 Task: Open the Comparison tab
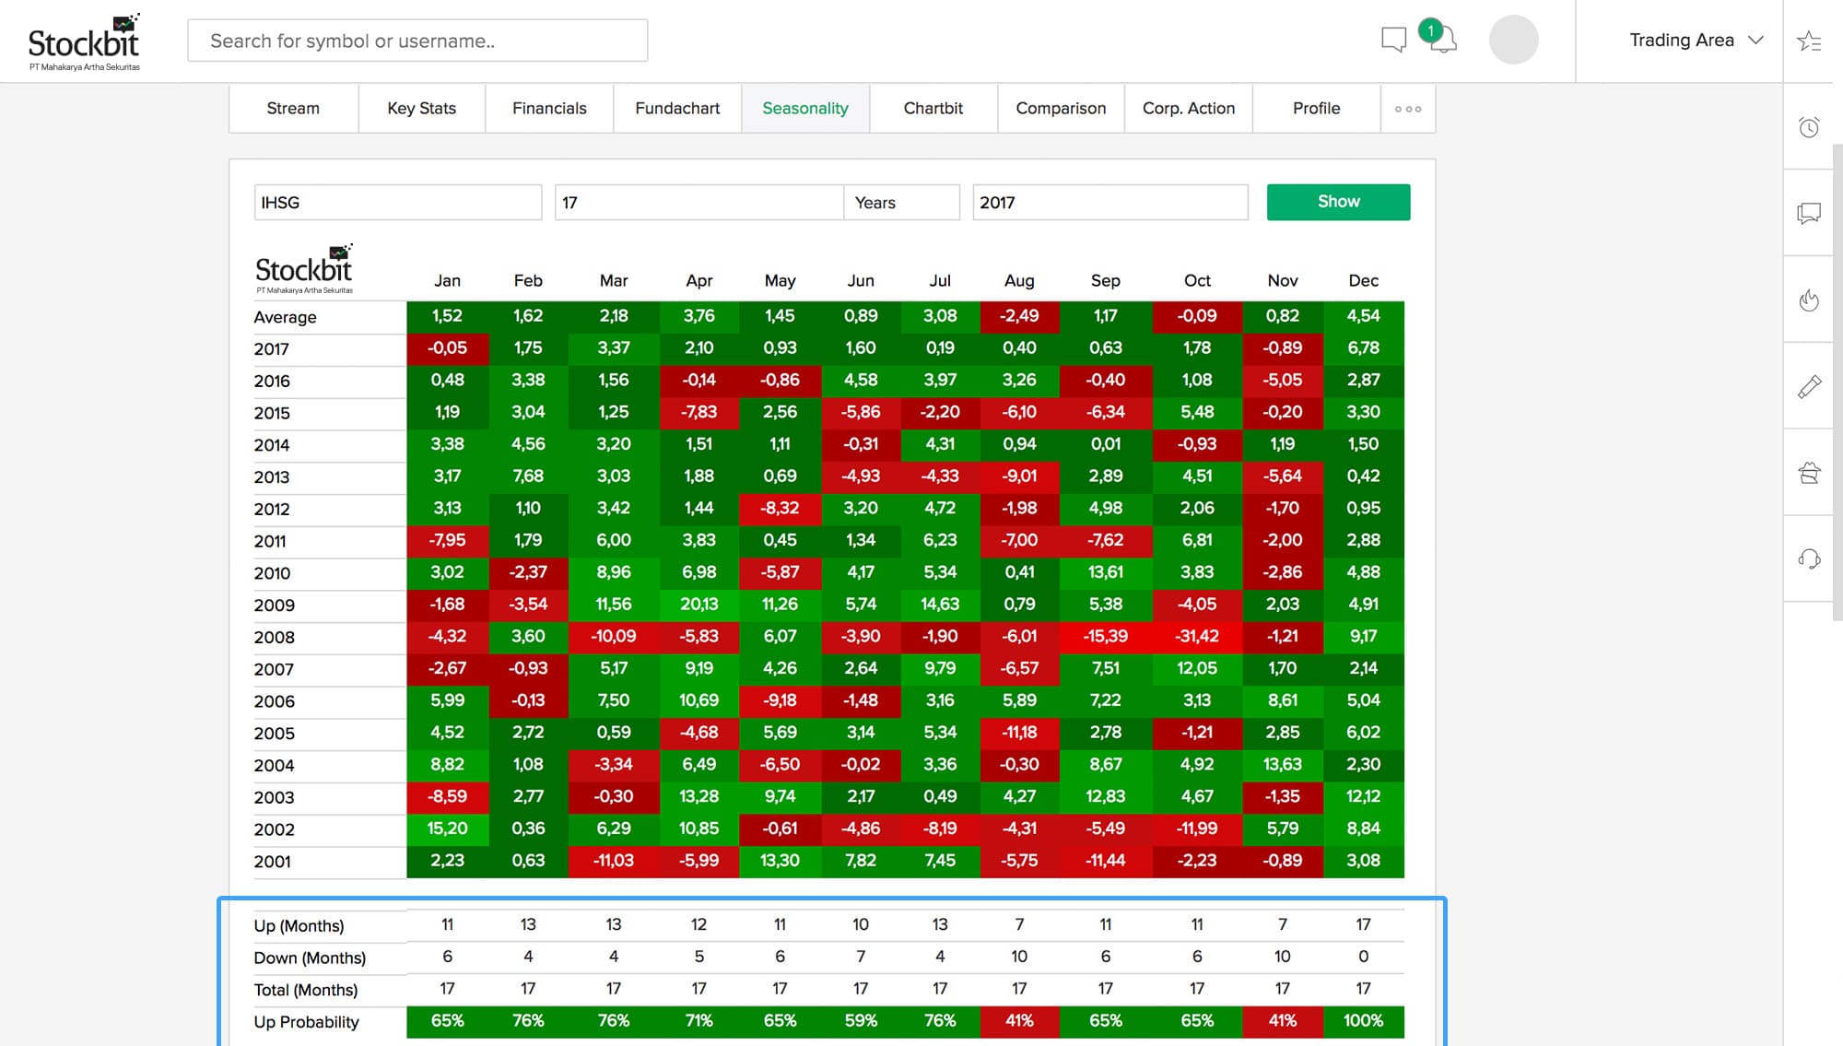pos(1061,109)
